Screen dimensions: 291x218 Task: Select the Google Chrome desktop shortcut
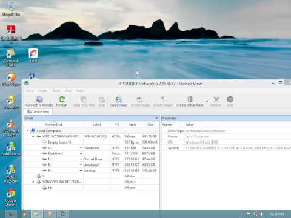[11, 198]
